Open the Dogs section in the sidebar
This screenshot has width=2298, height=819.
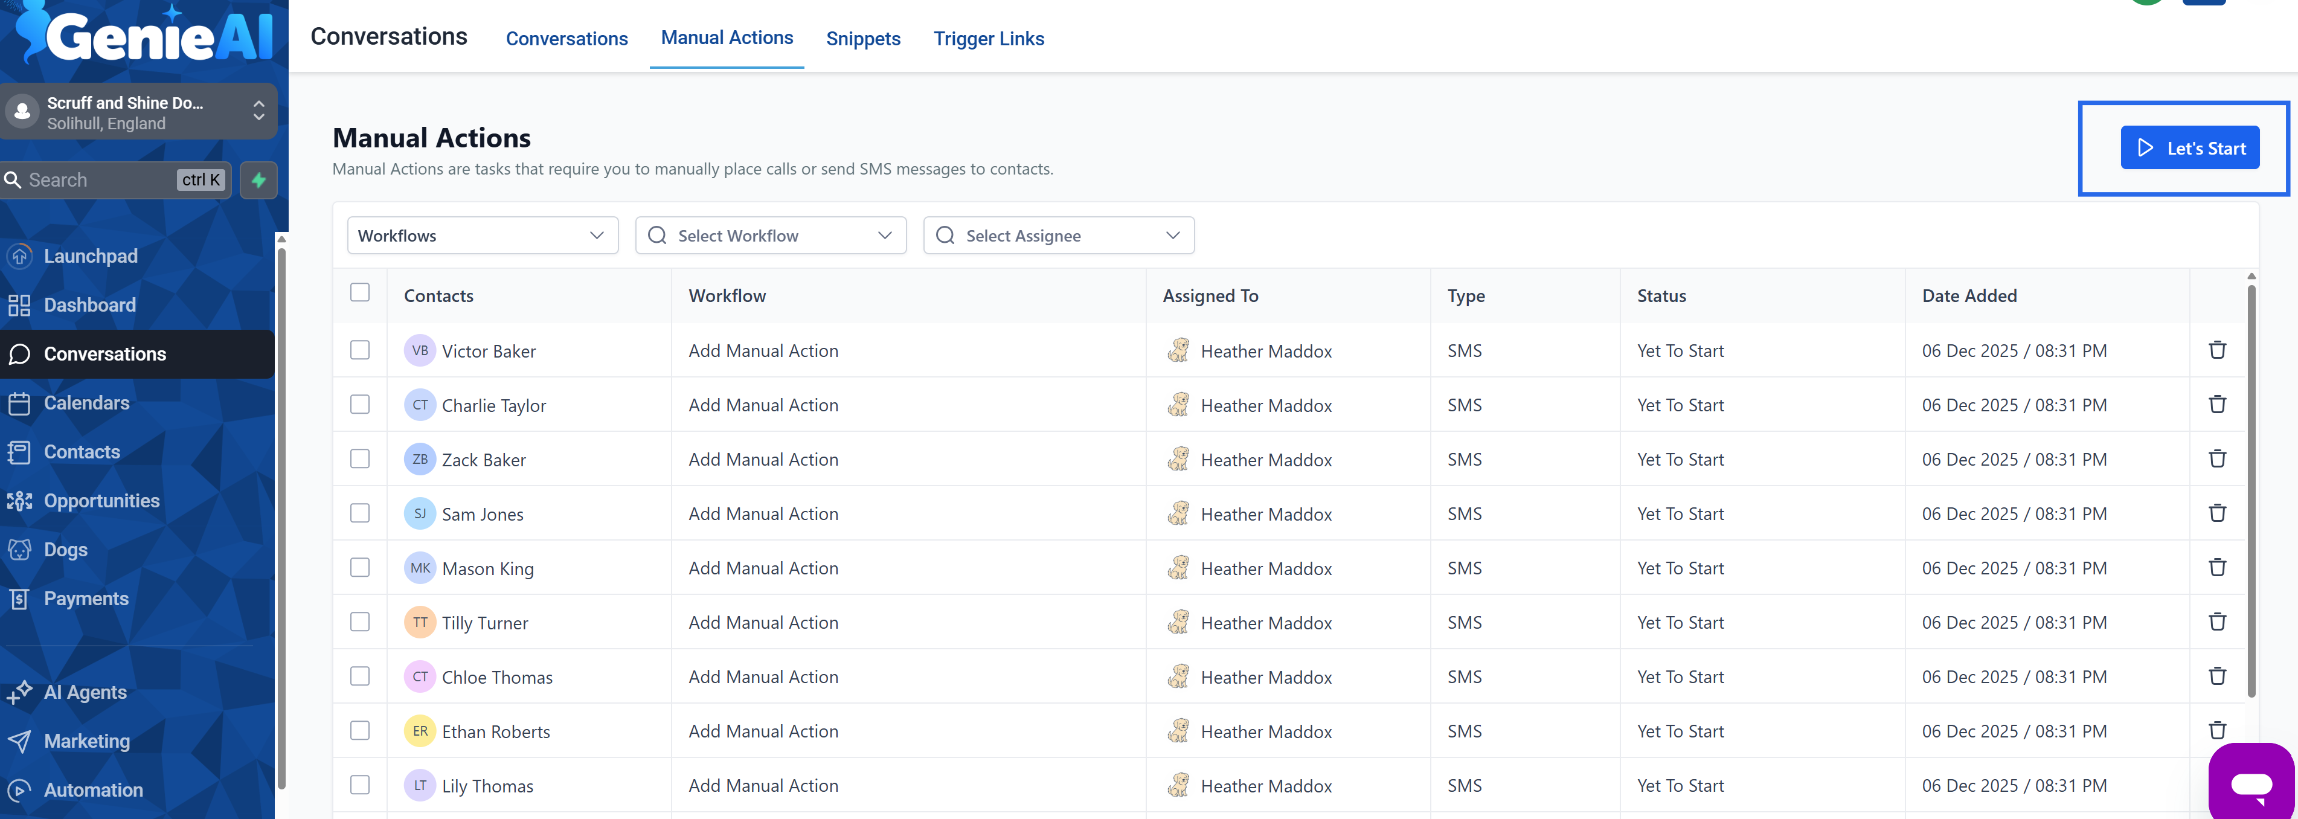click(65, 550)
